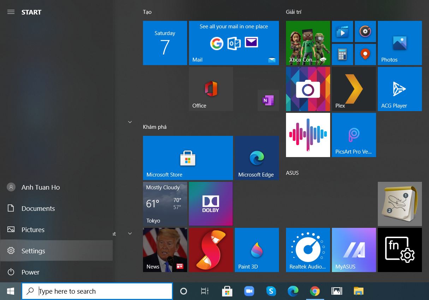The image size is (429, 300).
Task: Open the fn key settings tile
Action: pyautogui.click(x=400, y=250)
